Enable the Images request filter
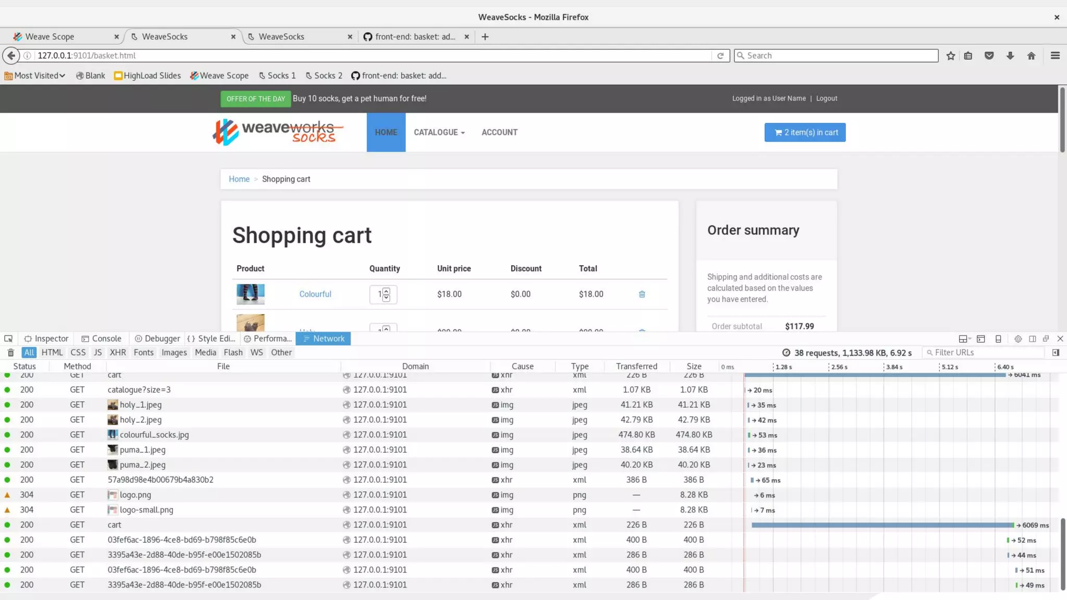Viewport: 1067px width, 600px height. click(174, 353)
